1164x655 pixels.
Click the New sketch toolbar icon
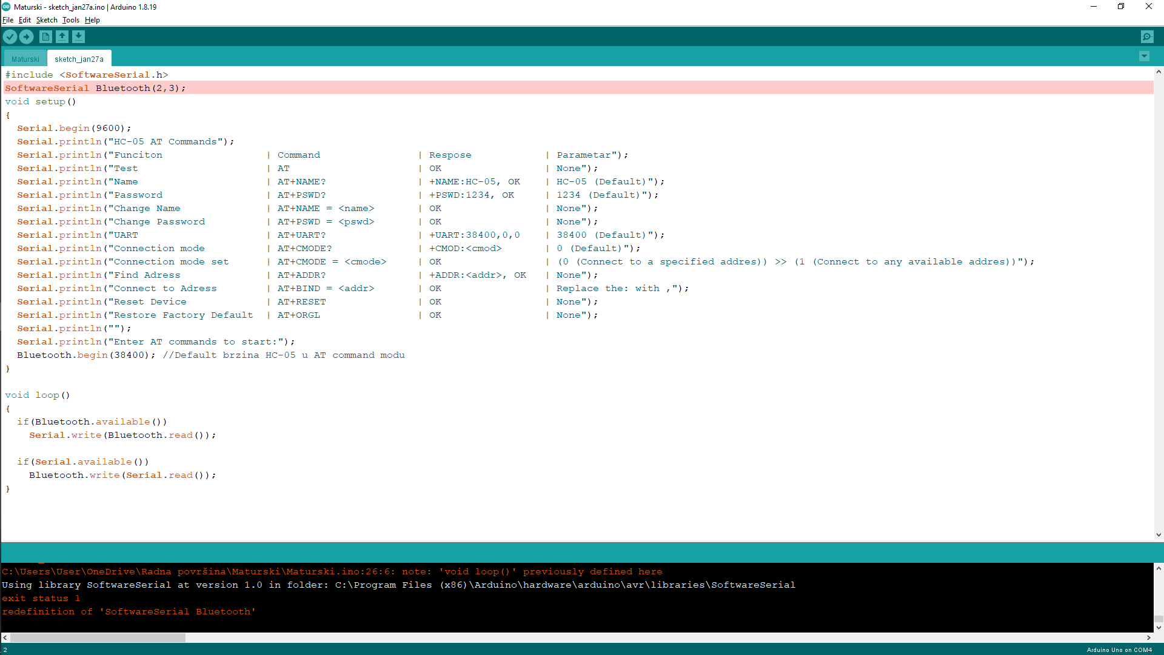[45, 36]
